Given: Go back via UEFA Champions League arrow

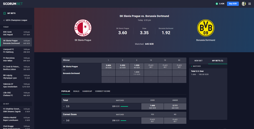Looking at the screenshot, I should click(x=4, y=20).
